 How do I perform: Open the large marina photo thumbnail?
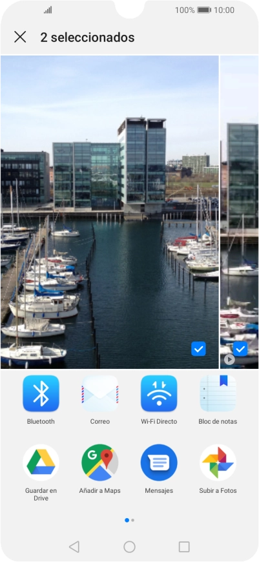[x=110, y=212]
